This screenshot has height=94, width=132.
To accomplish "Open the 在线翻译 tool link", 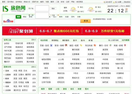I will click(x=30, y=58).
